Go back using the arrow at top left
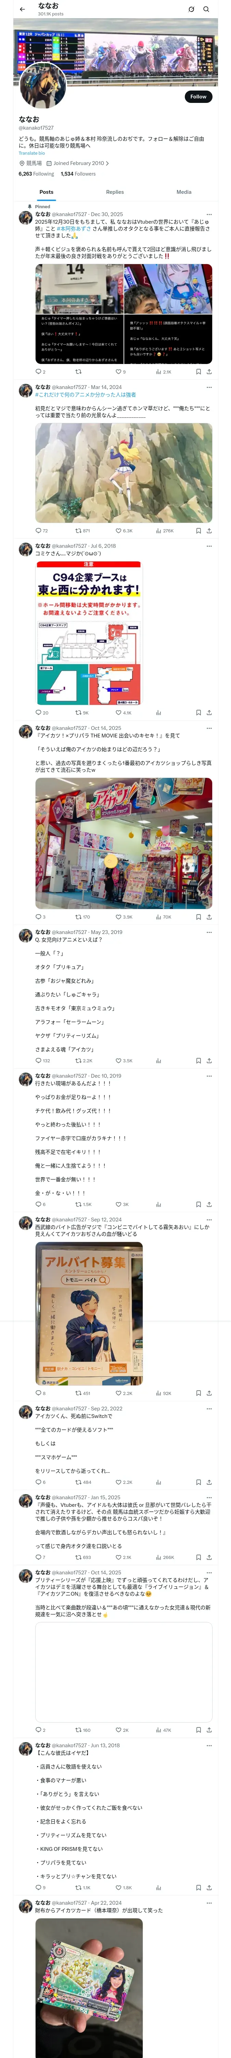The width and height of the screenshot is (231, 2058). 22,10
